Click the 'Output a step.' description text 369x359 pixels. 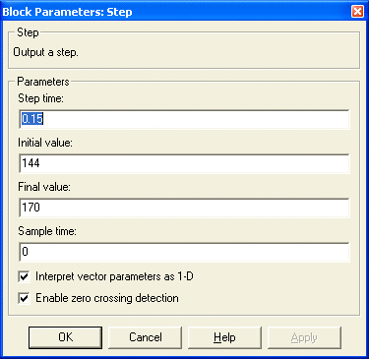(45, 52)
